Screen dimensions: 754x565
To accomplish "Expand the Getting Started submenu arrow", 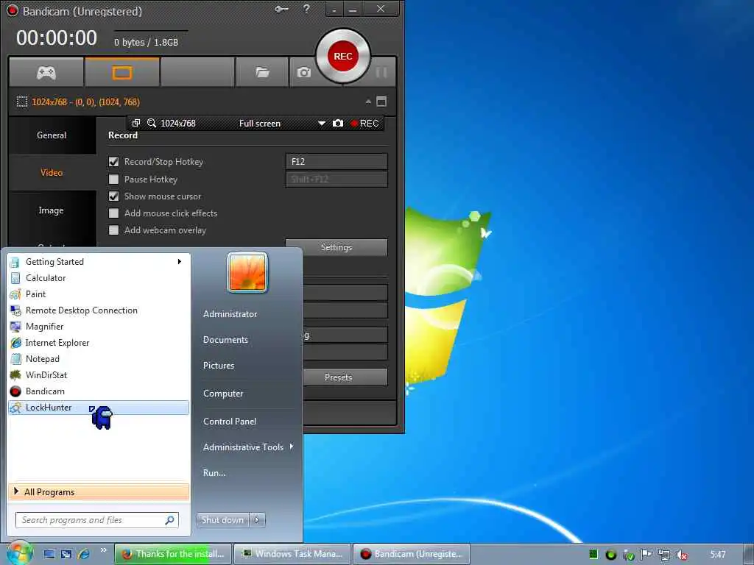I will click(180, 261).
